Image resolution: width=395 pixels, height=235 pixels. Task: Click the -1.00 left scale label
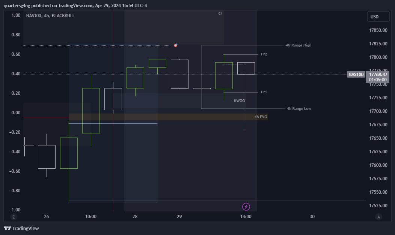coord(15,210)
